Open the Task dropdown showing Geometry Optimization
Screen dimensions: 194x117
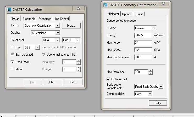(x=57, y=26)
